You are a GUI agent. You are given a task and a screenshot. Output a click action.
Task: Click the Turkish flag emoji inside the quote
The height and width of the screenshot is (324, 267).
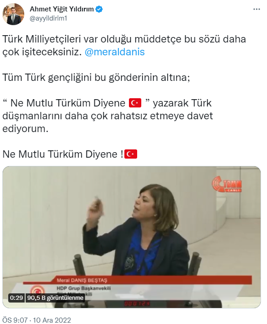pos(135,103)
